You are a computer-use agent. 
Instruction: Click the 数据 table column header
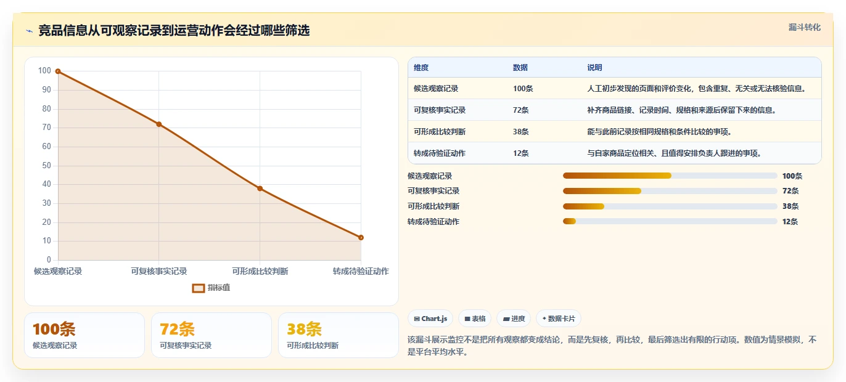click(520, 68)
